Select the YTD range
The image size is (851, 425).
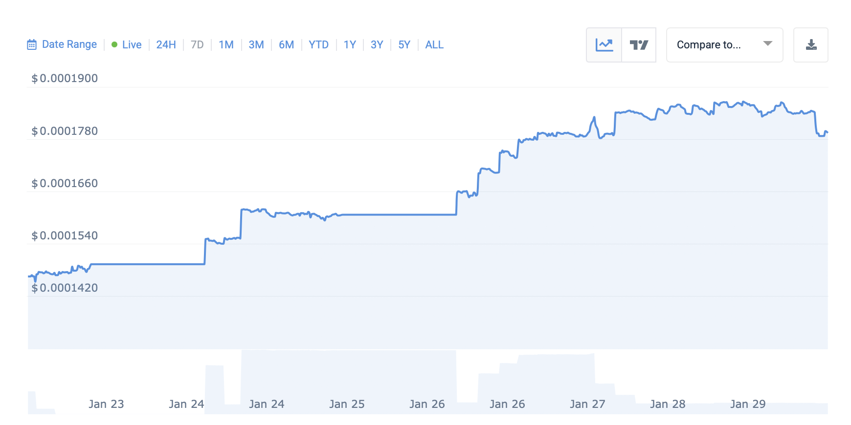[318, 45]
